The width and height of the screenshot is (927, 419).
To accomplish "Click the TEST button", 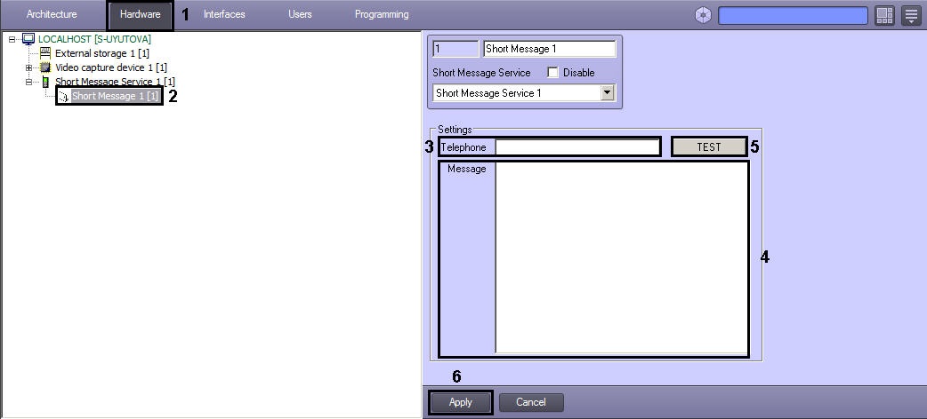I will tap(709, 147).
